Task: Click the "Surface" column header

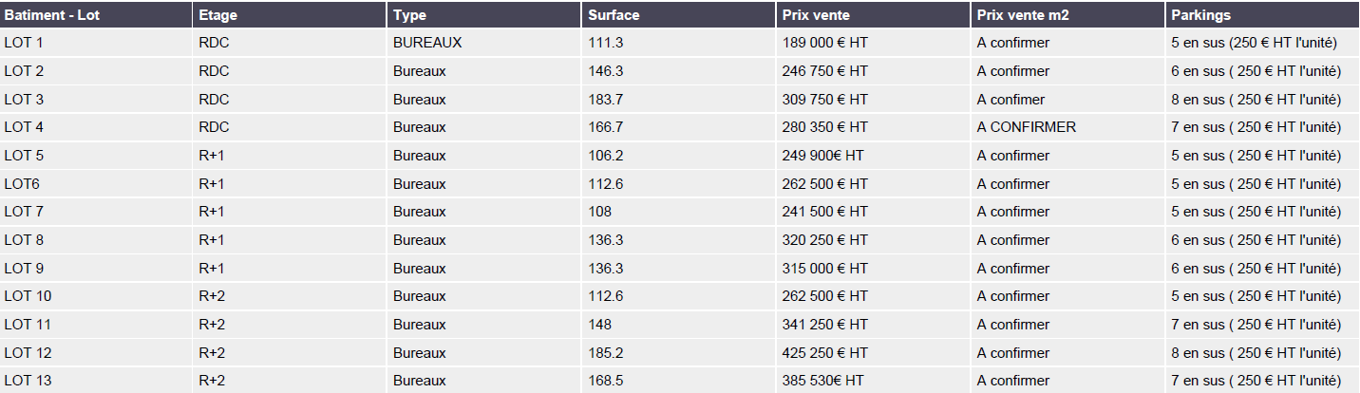Action: click(614, 15)
